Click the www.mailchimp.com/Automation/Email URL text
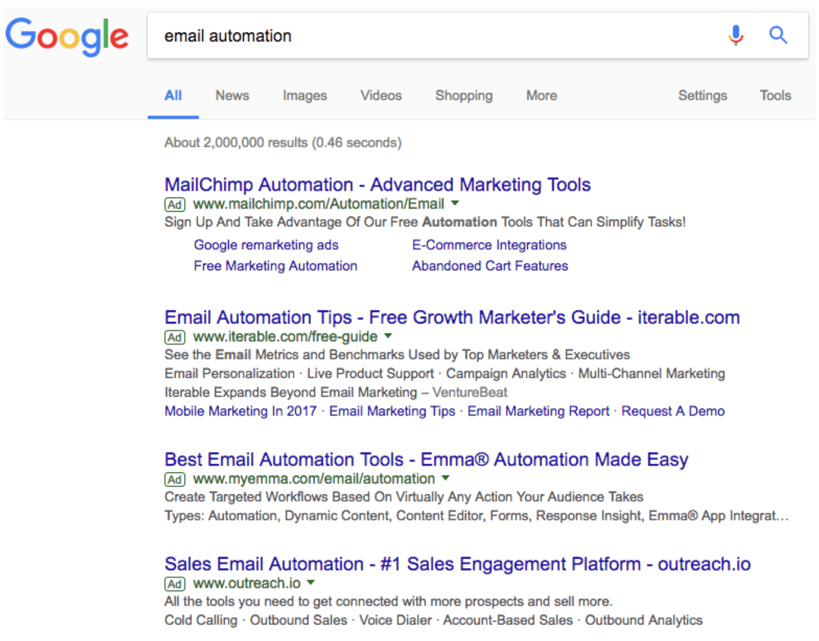The height and width of the screenshot is (641, 819). coord(318,205)
